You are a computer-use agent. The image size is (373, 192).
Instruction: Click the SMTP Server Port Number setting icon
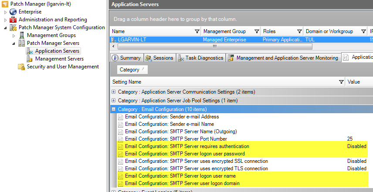pos(121,139)
